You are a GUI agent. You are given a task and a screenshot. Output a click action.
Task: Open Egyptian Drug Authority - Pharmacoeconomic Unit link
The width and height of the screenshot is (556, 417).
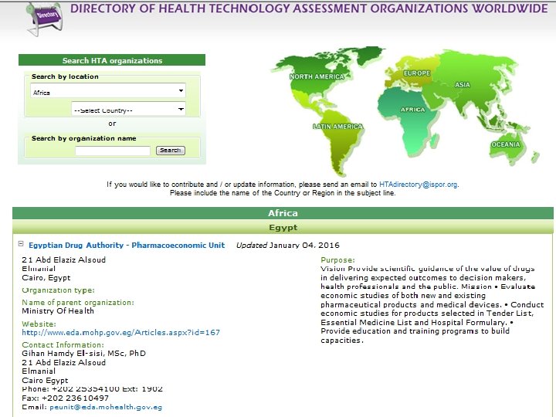[x=127, y=246]
